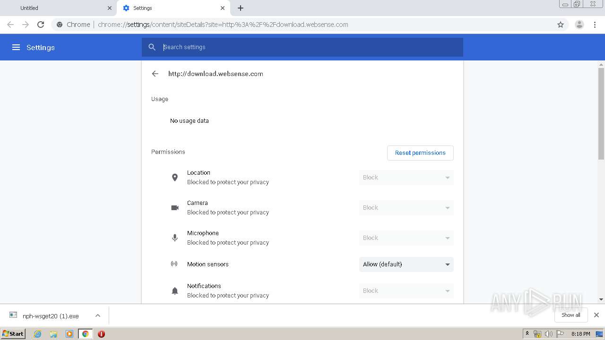Click the site info Chrome icon
The height and width of the screenshot is (340, 605).
coord(60,25)
